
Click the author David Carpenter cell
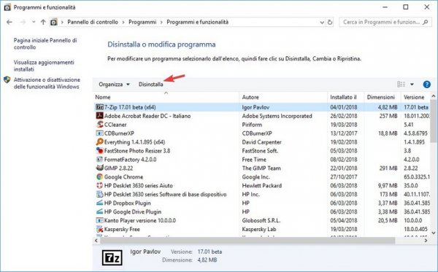coord(261,142)
